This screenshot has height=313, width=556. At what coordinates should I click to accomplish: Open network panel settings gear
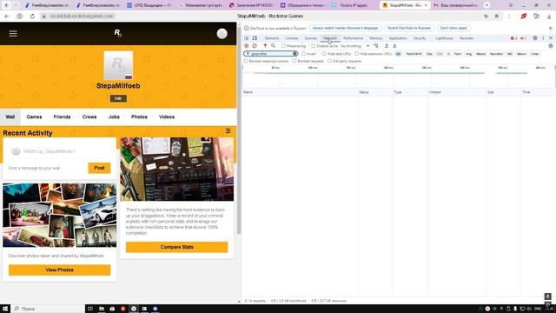[x=550, y=46]
